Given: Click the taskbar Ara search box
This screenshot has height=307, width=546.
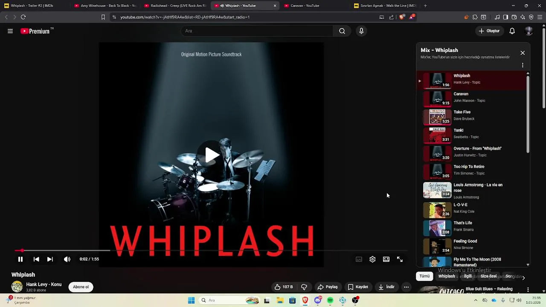Looking at the screenshot, I should [x=229, y=301].
